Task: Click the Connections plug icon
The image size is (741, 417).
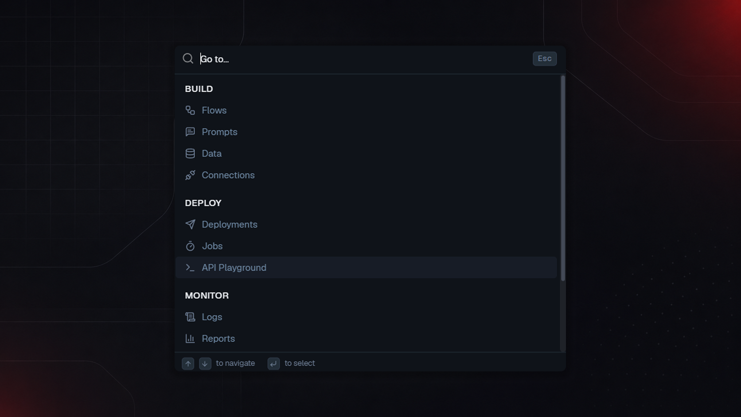Action: point(190,175)
